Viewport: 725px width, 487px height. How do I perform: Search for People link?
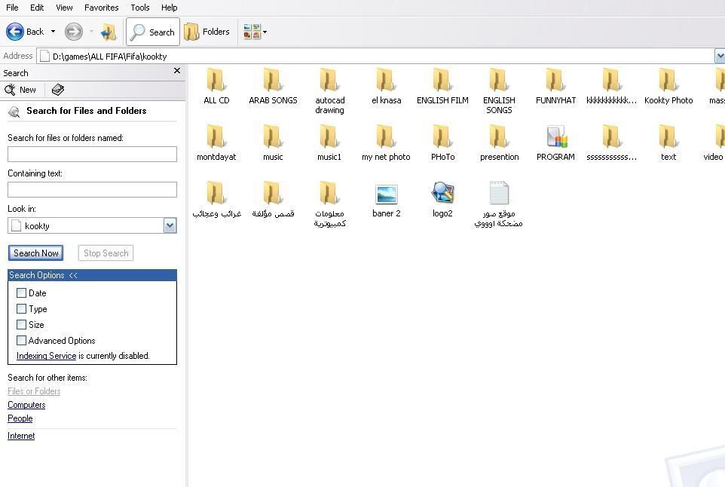[x=20, y=418]
